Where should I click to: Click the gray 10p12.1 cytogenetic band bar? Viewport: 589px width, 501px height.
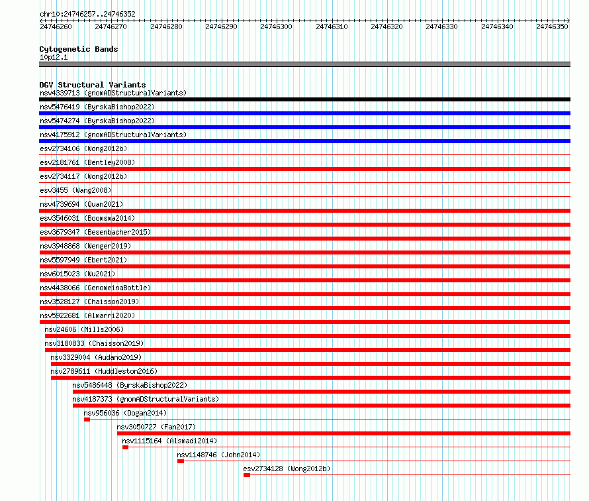pyautogui.click(x=304, y=64)
